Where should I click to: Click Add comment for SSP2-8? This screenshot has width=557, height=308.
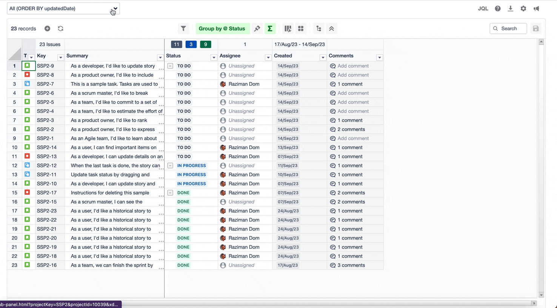353,75
